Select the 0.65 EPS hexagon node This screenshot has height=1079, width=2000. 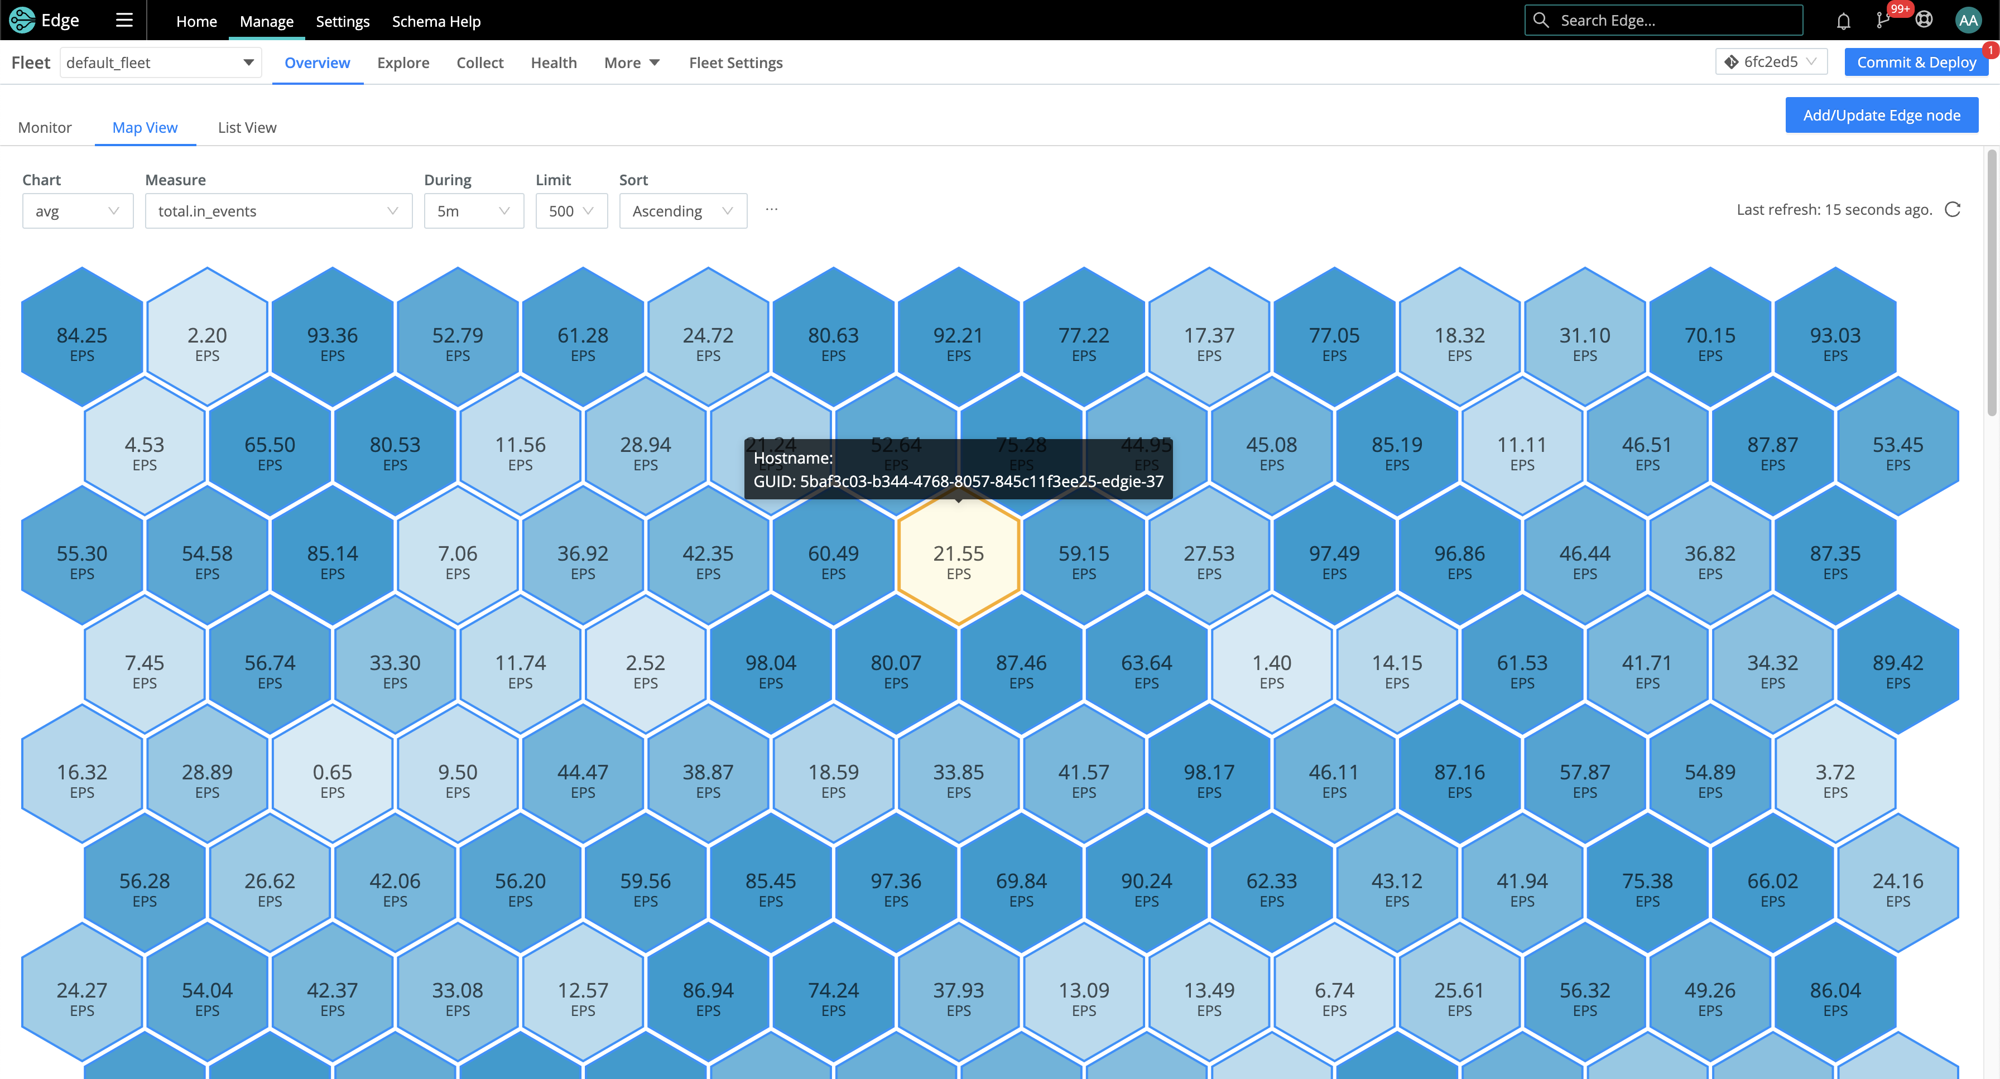pyautogui.click(x=332, y=779)
